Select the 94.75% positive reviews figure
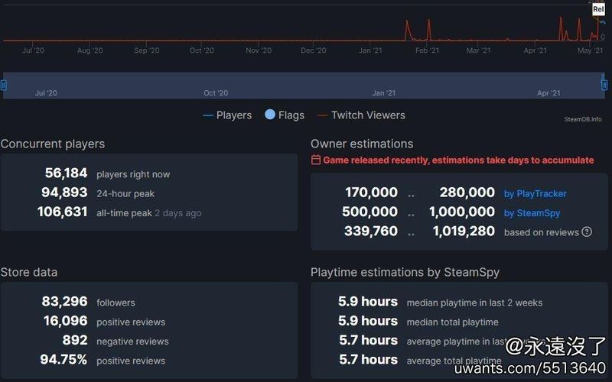The height and width of the screenshot is (382, 612). [63, 360]
